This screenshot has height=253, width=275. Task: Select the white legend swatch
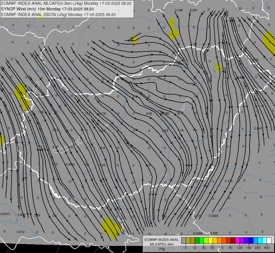(x=269, y=240)
